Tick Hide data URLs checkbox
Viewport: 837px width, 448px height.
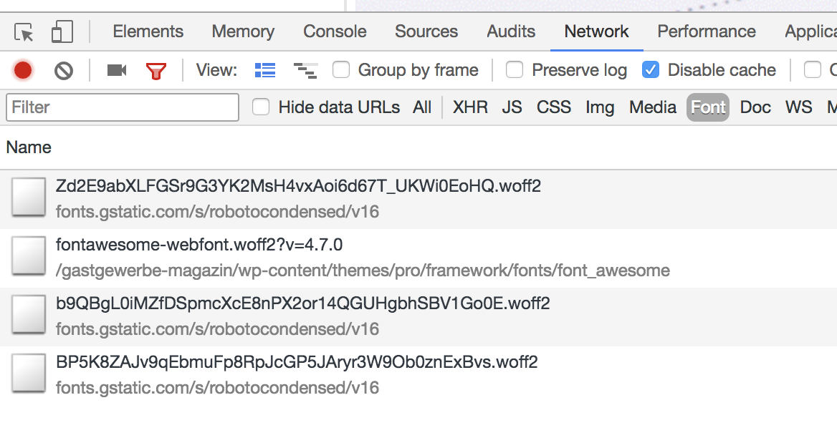pos(261,107)
